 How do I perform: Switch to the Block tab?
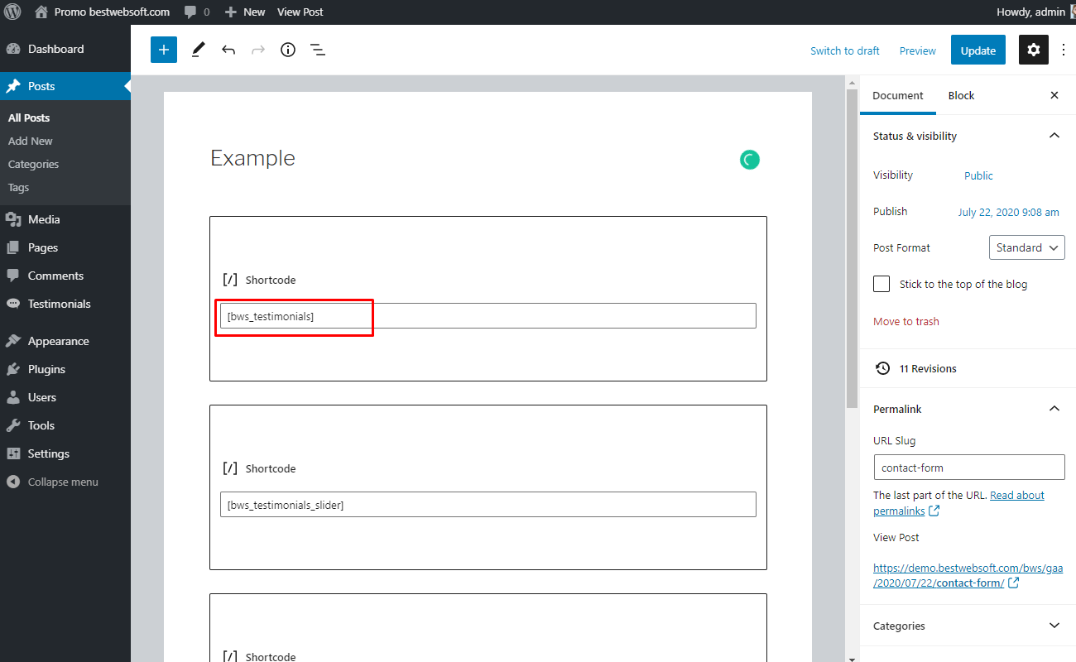[961, 95]
